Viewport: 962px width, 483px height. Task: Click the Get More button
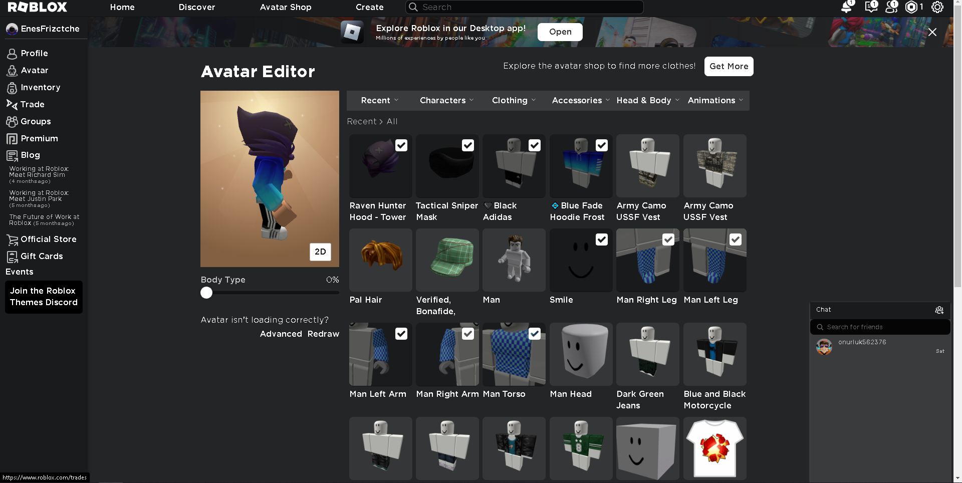(x=729, y=66)
